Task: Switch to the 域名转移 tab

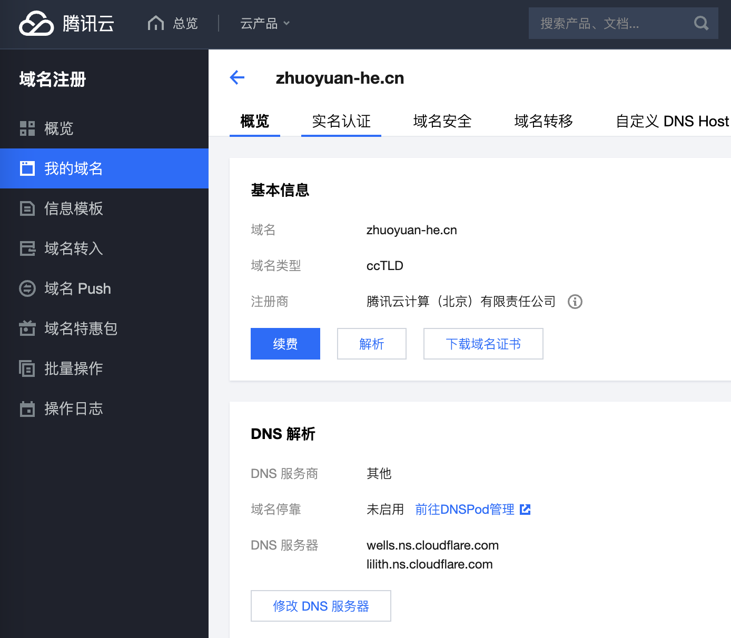Action: click(x=544, y=122)
